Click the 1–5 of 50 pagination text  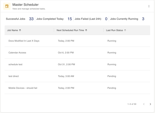click(132, 104)
